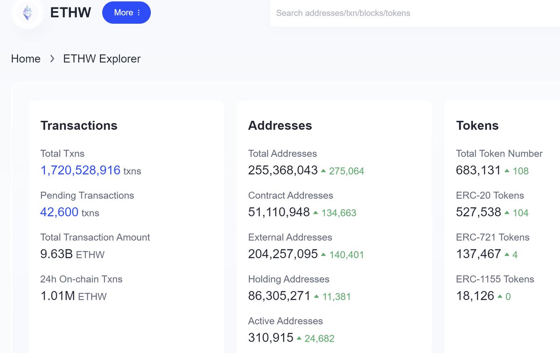Click the 51,110,948 contract addresses value
Screen dimensions: 560x353
pyautogui.click(x=279, y=212)
